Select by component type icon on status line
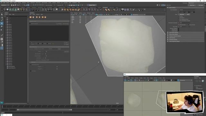 tap(28, 5)
